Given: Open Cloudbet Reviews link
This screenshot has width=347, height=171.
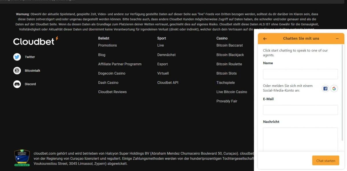Looking at the screenshot, I should (112, 92).
